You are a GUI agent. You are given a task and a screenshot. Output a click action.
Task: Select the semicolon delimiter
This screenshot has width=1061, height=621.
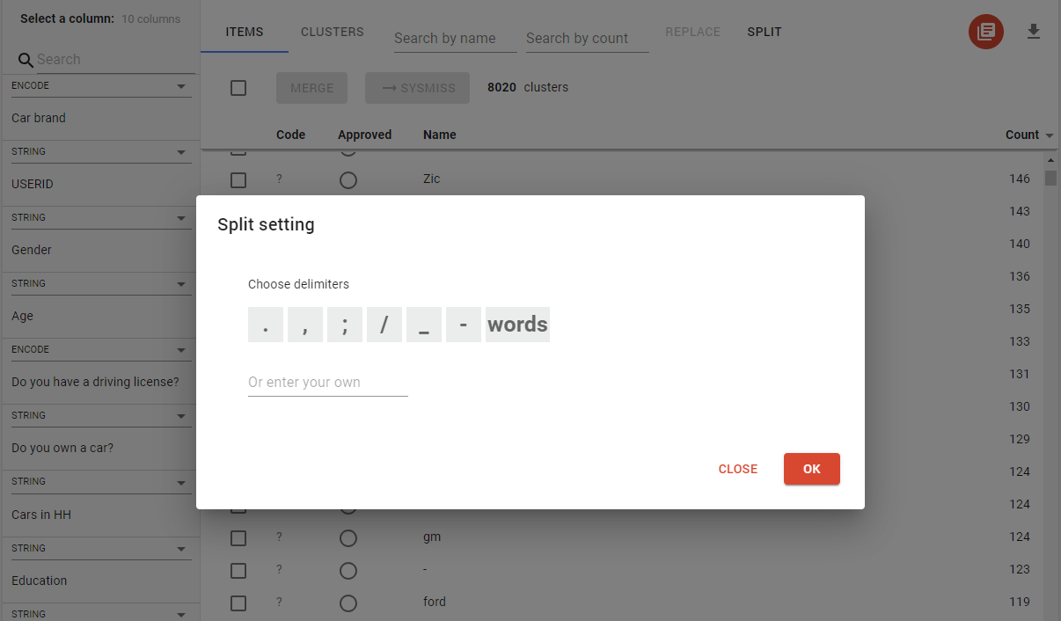[345, 324]
